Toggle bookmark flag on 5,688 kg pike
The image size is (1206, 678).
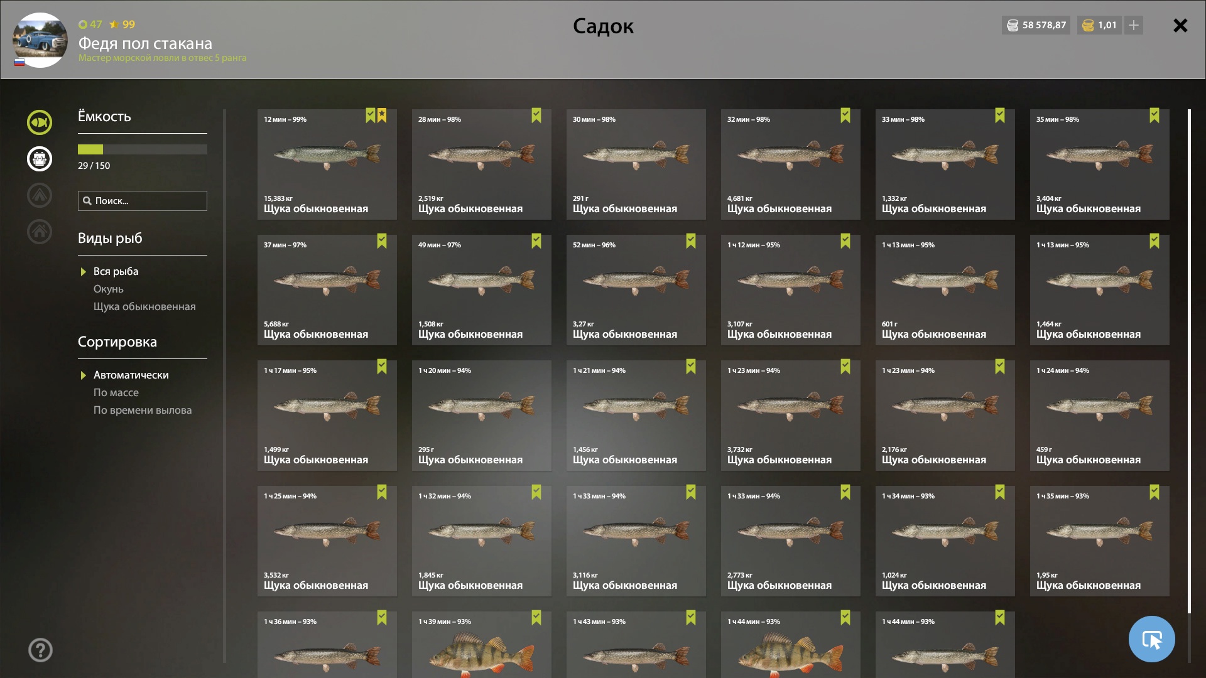[382, 241]
